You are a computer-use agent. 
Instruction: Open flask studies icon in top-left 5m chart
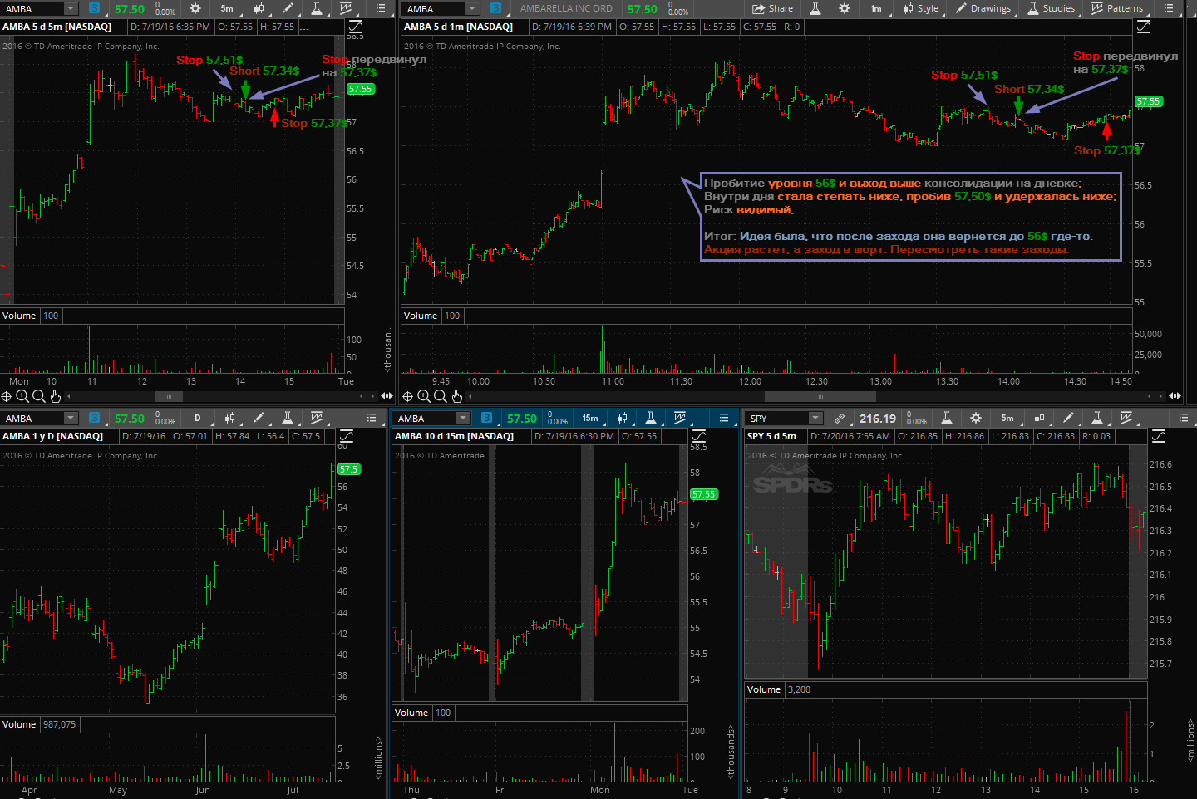(x=317, y=8)
